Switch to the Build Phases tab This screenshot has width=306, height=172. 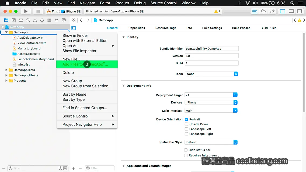coord(241,28)
